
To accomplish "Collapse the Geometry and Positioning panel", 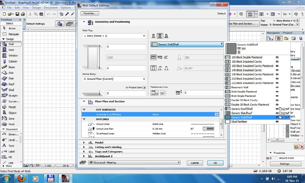I will click(x=84, y=22).
